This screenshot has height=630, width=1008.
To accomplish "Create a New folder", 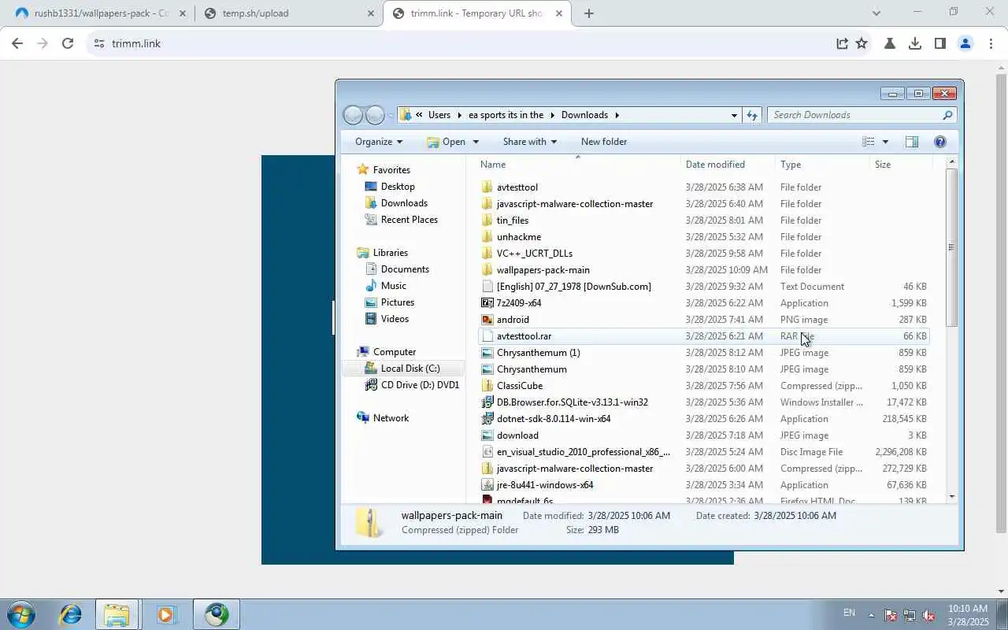I will click(604, 142).
